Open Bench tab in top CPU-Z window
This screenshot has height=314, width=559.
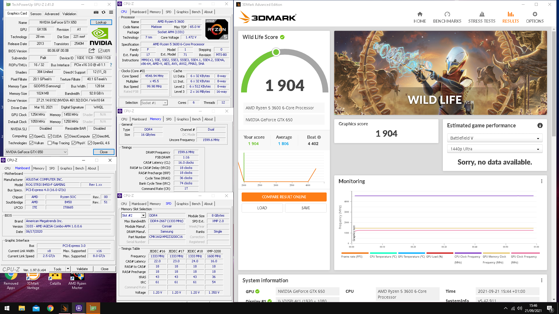coord(196,12)
